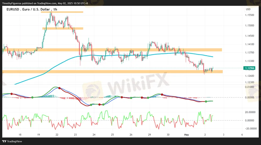Click the TradingView logo at bottom left
Viewport: 261px width, 145px height.
(x=12, y=141)
